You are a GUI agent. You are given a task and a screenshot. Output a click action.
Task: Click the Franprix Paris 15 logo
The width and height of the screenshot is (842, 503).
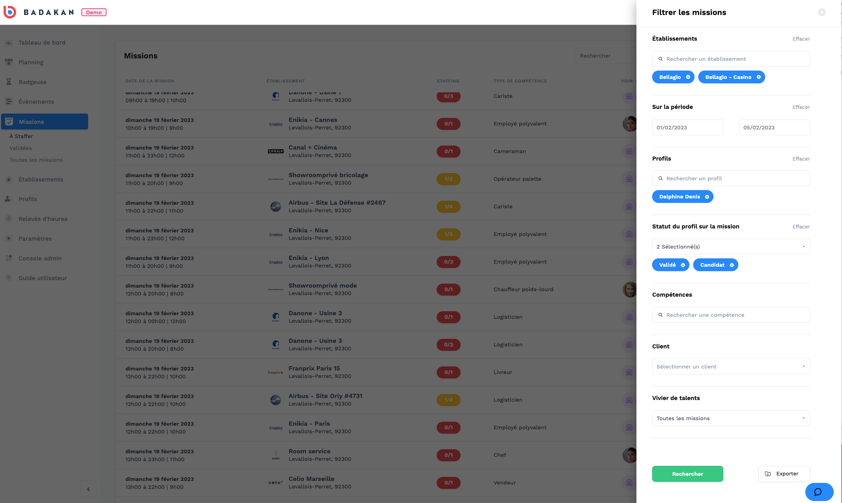click(275, 372)
